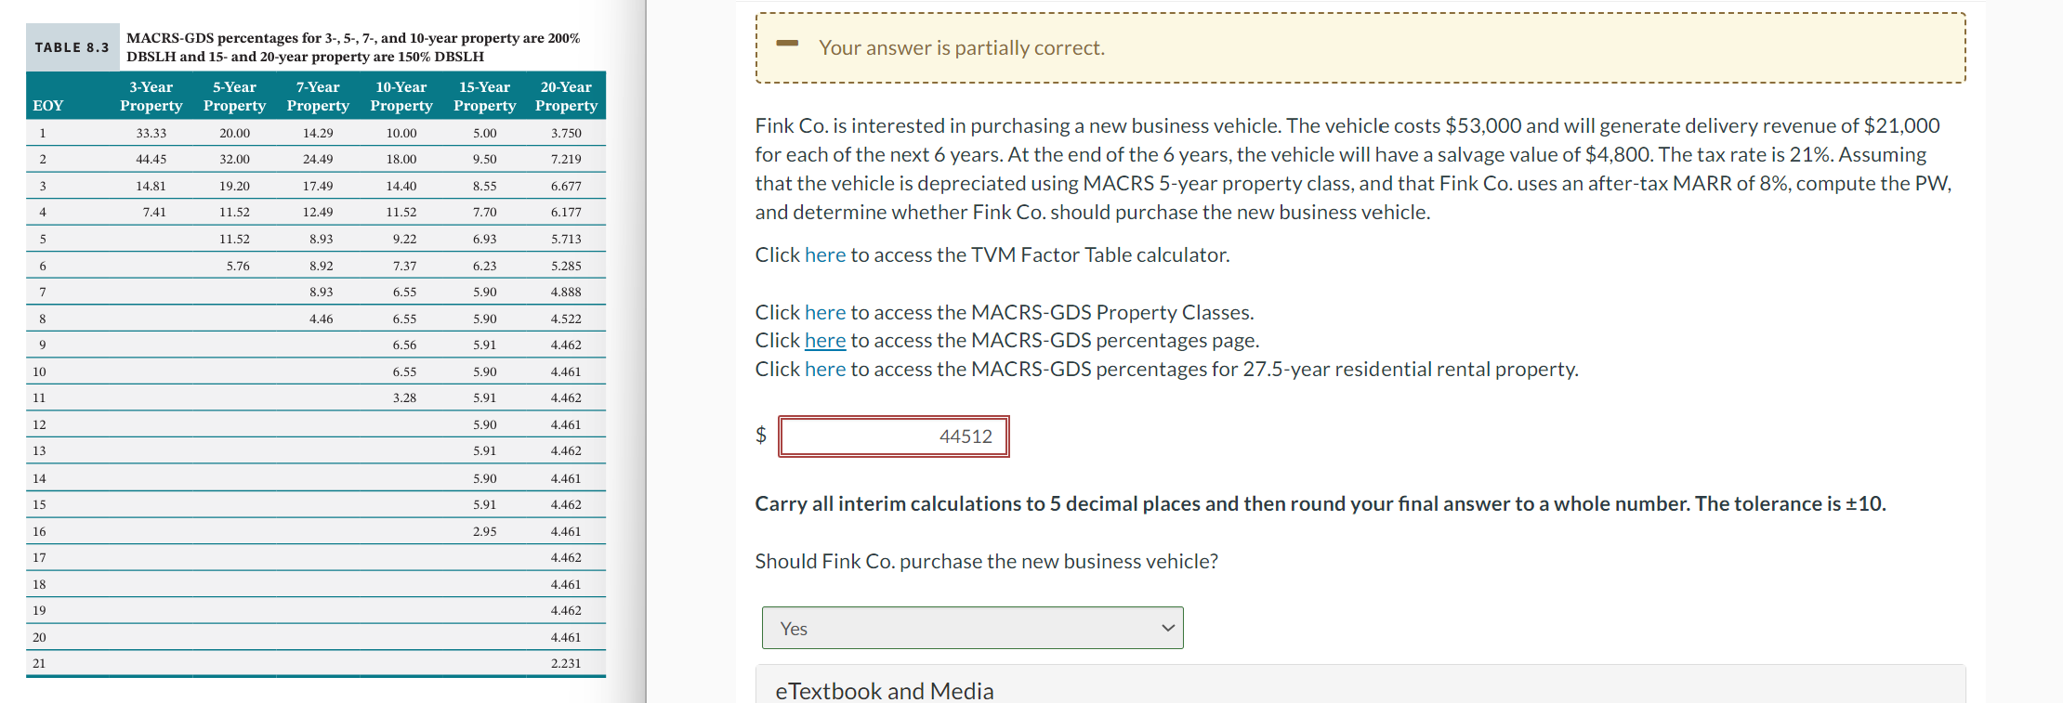Click the 32.00 value for 5-Year Property

click(x=234, y=159)
